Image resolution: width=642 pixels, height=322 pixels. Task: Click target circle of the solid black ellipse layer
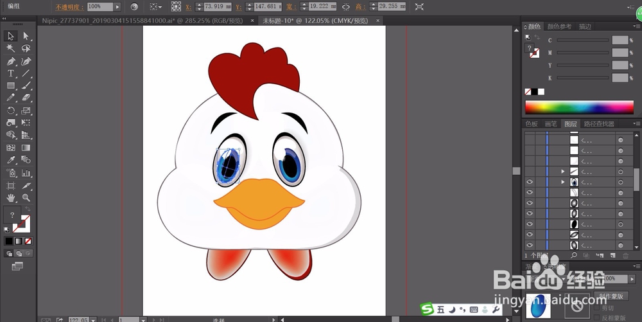621,224
